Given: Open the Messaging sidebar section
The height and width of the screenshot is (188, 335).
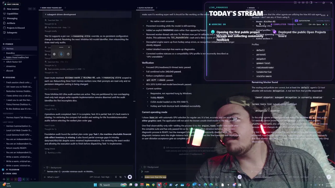Looking at the screenshot, I should 19,18.
